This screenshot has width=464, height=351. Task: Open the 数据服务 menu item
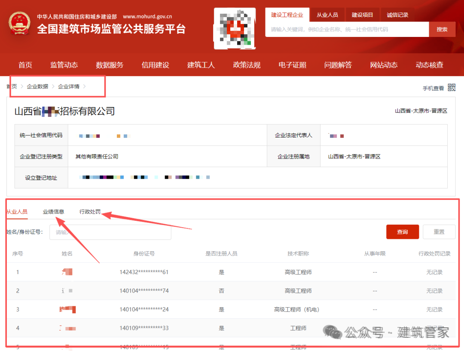109,64
